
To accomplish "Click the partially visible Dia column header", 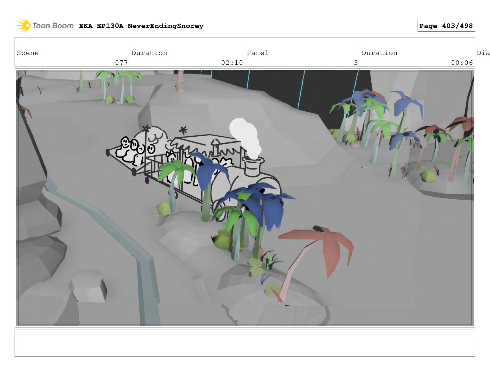I will pyautogui.click(x=483, y=53).
